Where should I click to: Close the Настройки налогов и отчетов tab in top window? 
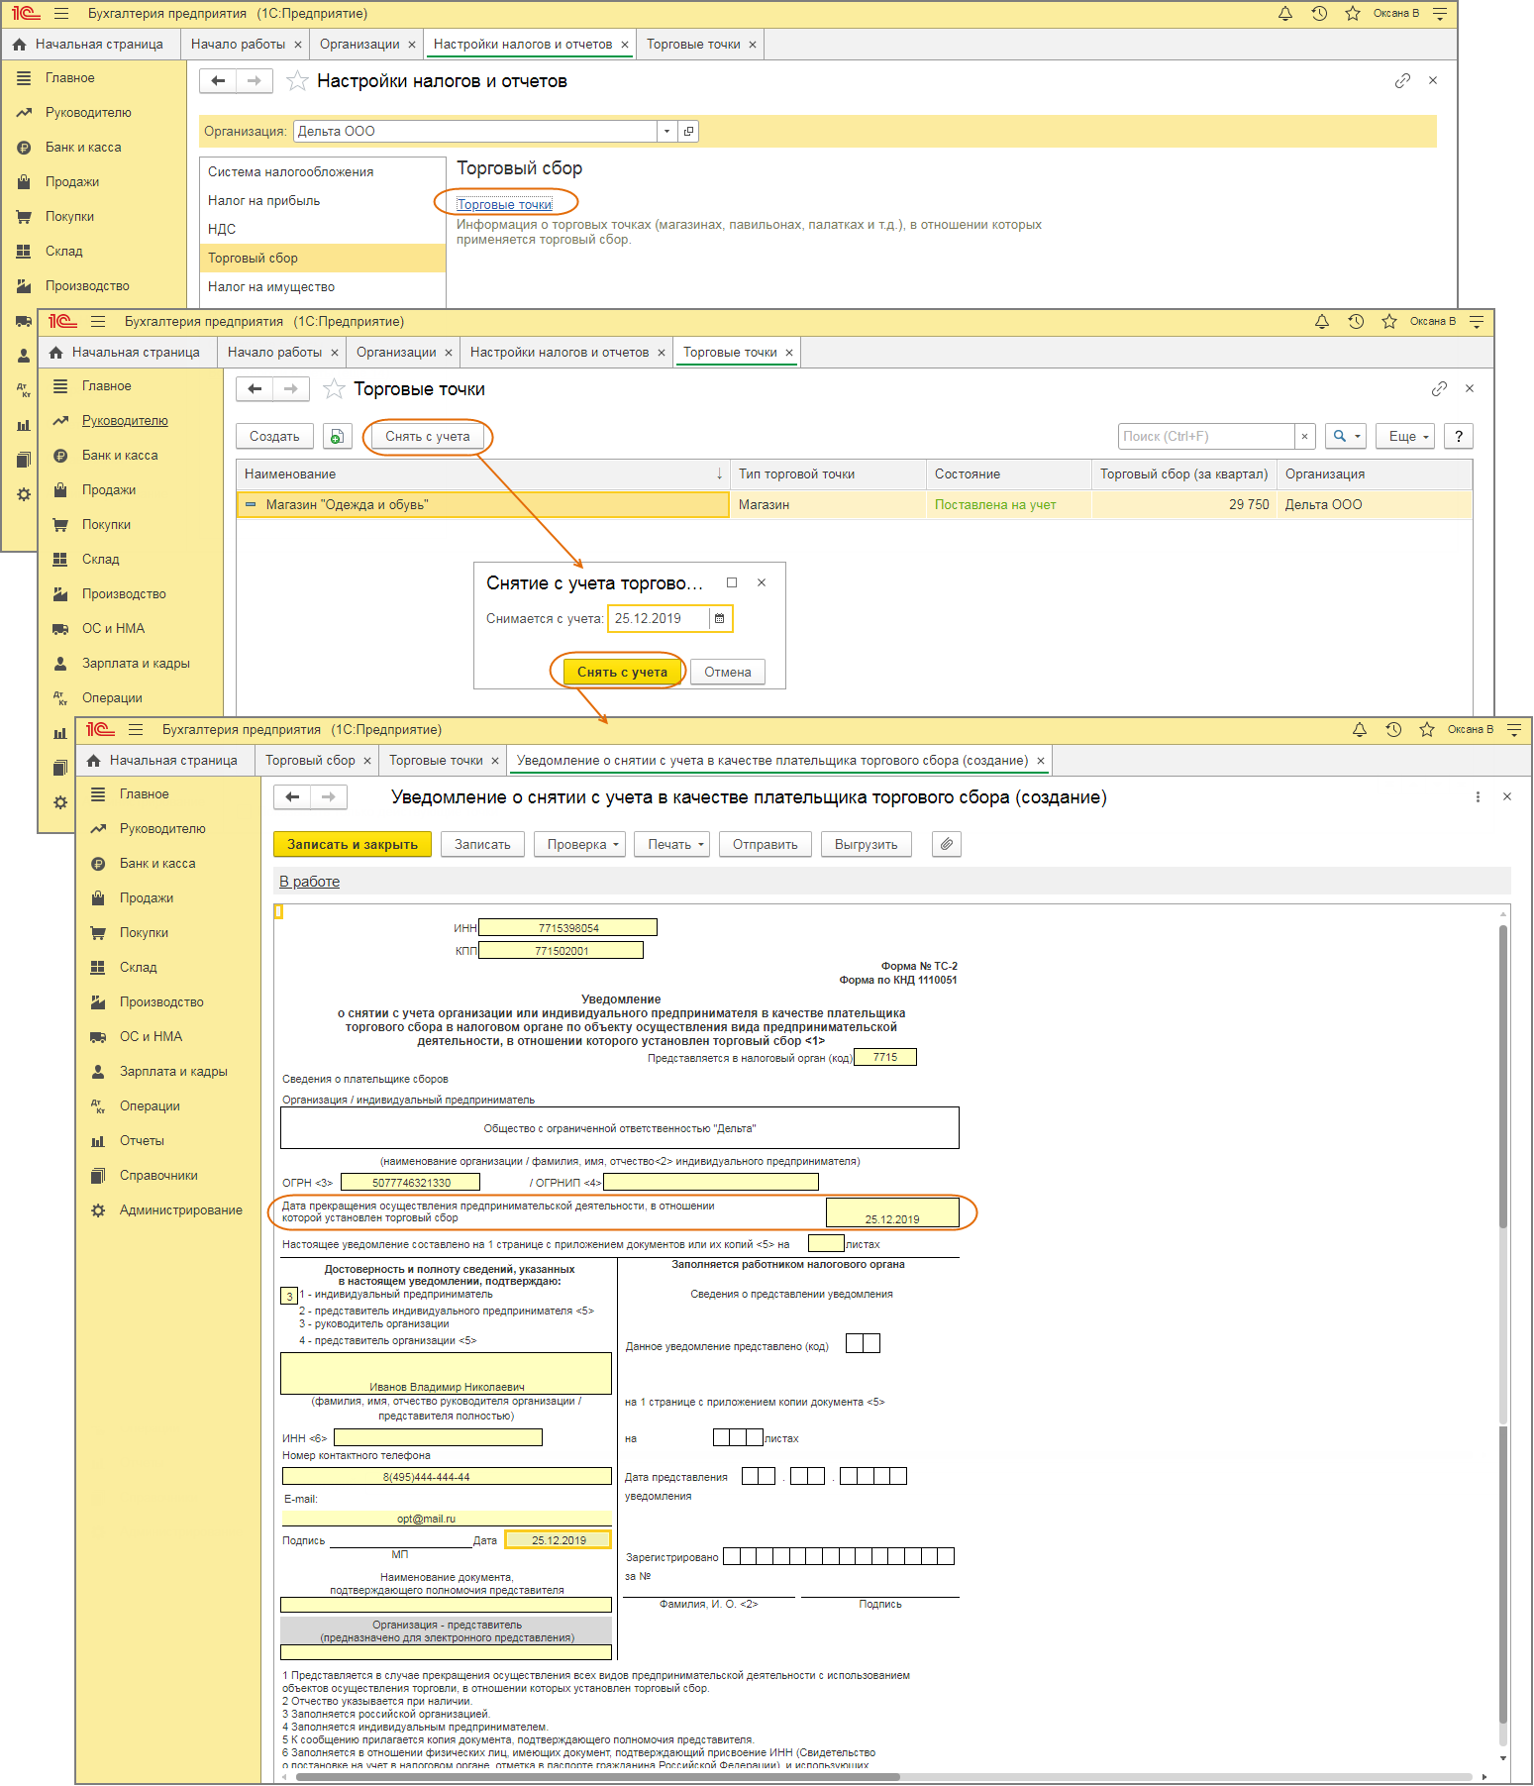click(624, 44)
